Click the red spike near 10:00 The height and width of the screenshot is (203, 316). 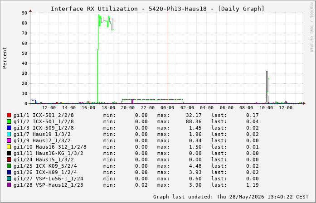(267, 87)
